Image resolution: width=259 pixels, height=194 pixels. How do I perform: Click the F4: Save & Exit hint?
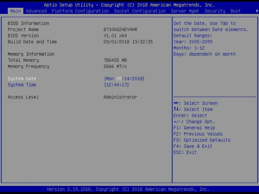[193, 146]
